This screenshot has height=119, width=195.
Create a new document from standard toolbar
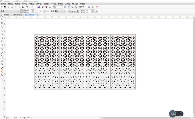(x=2, y=7)
